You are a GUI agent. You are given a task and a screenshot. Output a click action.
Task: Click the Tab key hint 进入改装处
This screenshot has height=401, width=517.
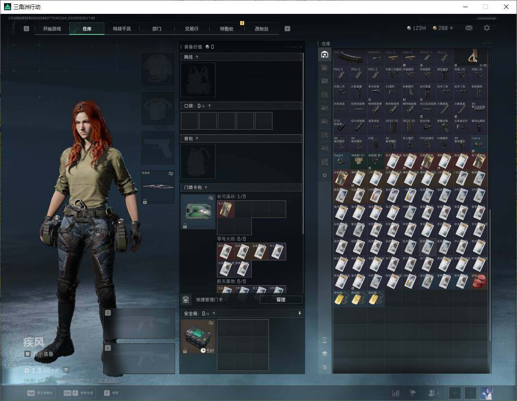[40, 393]
